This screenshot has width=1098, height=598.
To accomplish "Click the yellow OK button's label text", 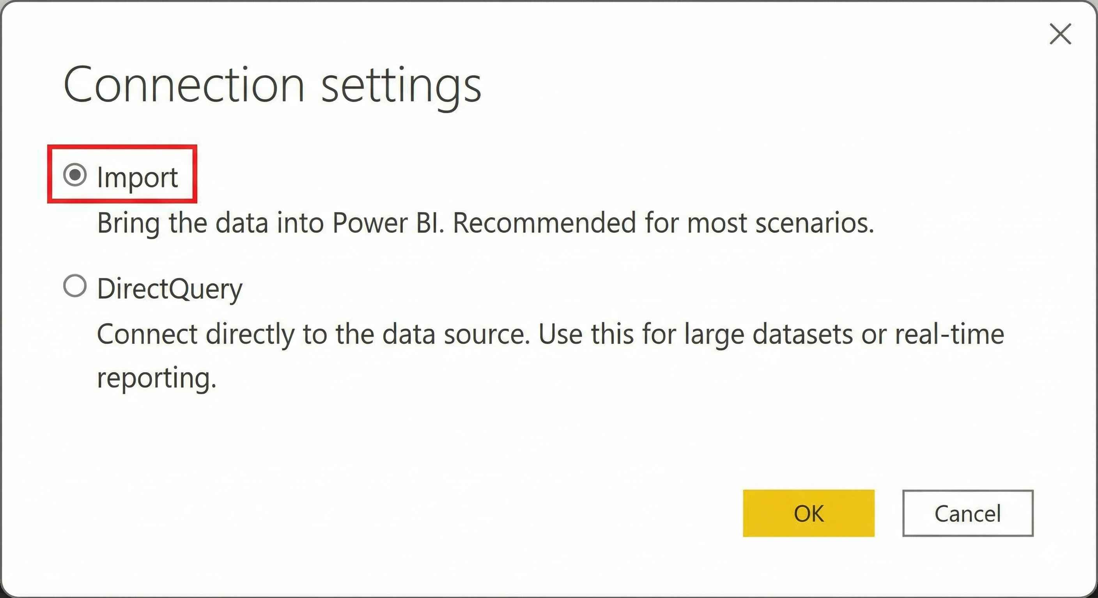I will coord(808,514).
